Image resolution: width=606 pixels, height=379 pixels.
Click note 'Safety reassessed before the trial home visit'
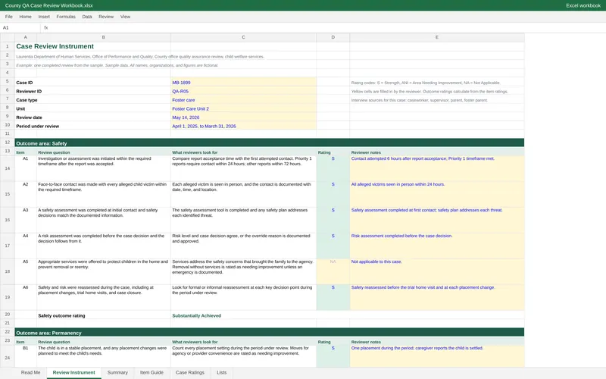437,297
